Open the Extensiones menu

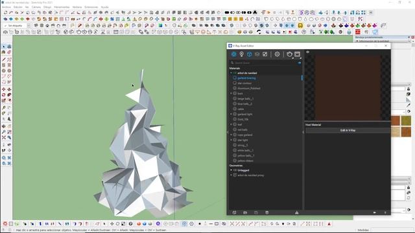pyautogui.click(x=91, y=7)
